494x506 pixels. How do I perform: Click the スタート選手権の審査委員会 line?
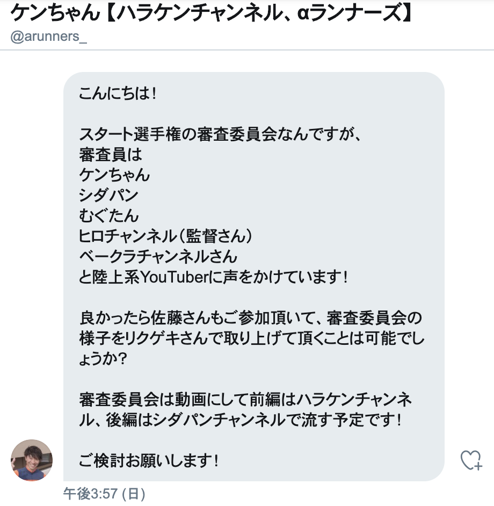coord(220,134)
